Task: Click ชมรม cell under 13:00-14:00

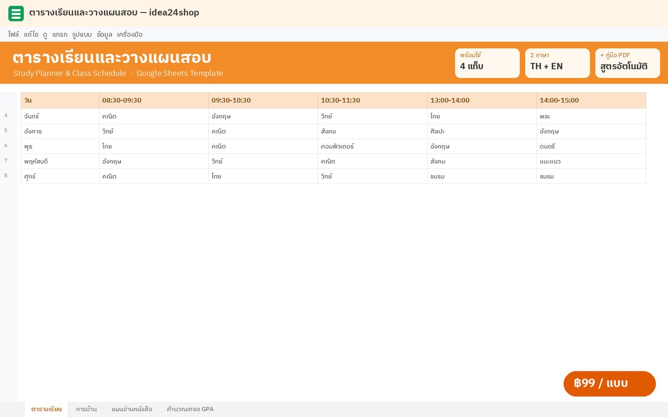Action: pyautogui.click(x=482, y=176)
